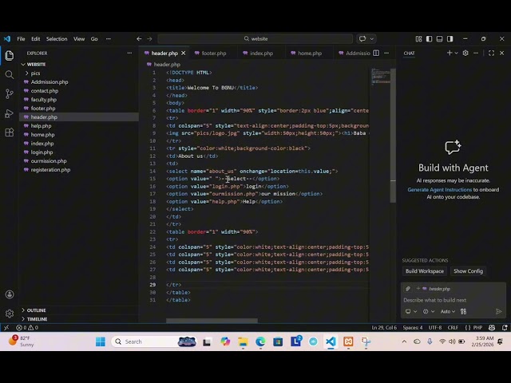The width and height of the screenshot is (511, 383).
Task: Change the PHP language mode
Action: pyautogui.click(x=477, y=328)
